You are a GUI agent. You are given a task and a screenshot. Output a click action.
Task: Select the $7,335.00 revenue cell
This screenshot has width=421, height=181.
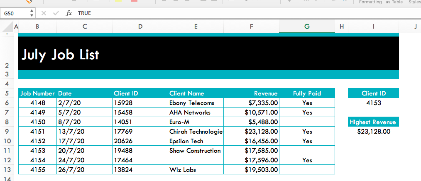251,103
